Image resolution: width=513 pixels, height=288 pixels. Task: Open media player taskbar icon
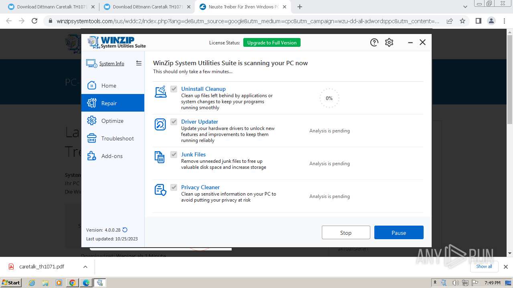click(59, 283)
